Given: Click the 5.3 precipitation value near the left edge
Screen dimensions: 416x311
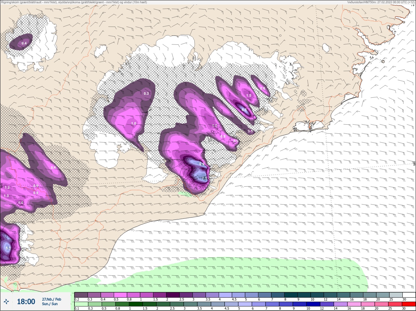Looking at the screenshot, I should [8, 248].
